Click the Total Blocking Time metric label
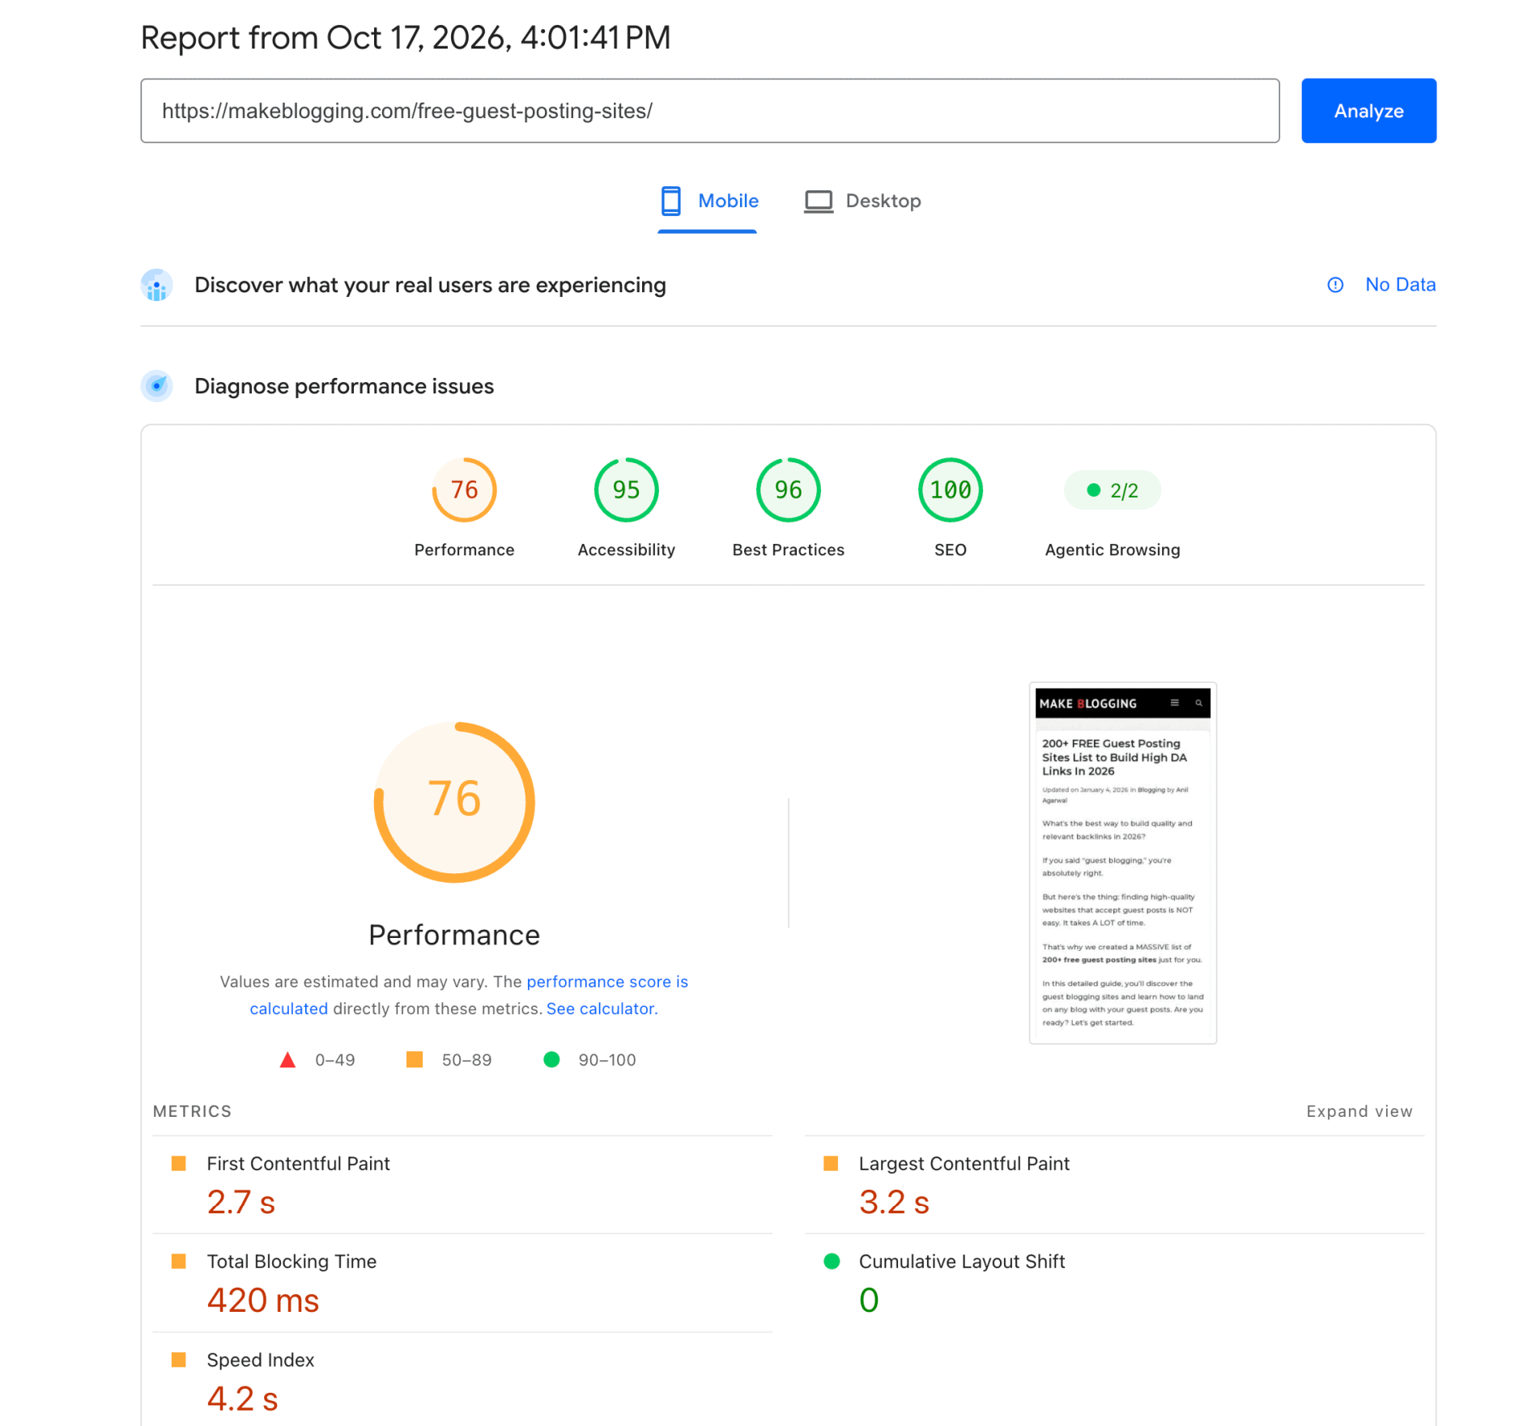 pos(291,1261)
